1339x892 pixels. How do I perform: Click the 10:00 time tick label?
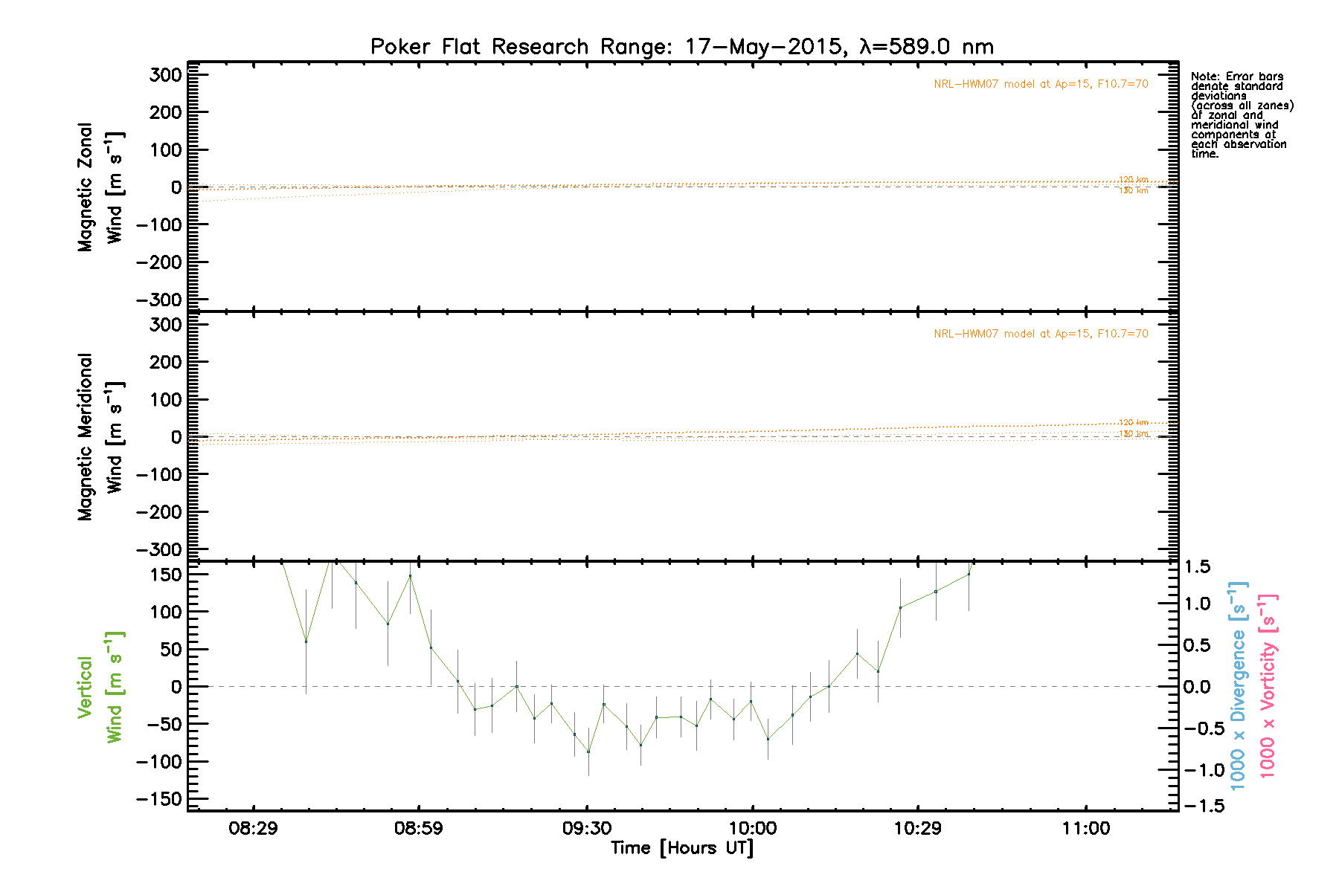click(753, 829)
